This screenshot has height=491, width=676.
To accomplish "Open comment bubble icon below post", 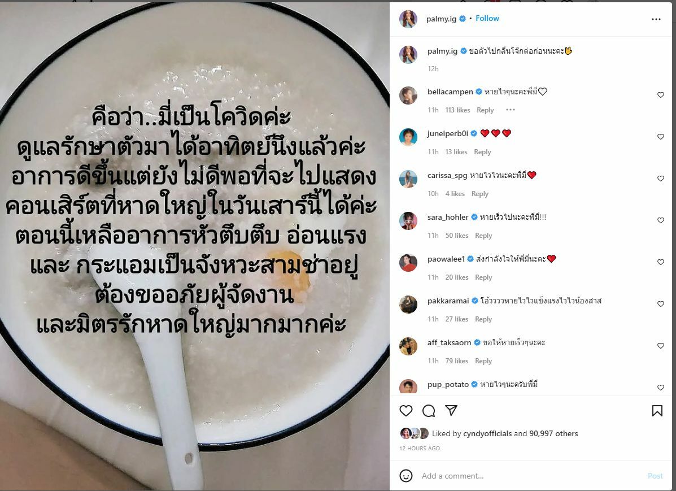I will pyautogui.click(x=429, y=411).
